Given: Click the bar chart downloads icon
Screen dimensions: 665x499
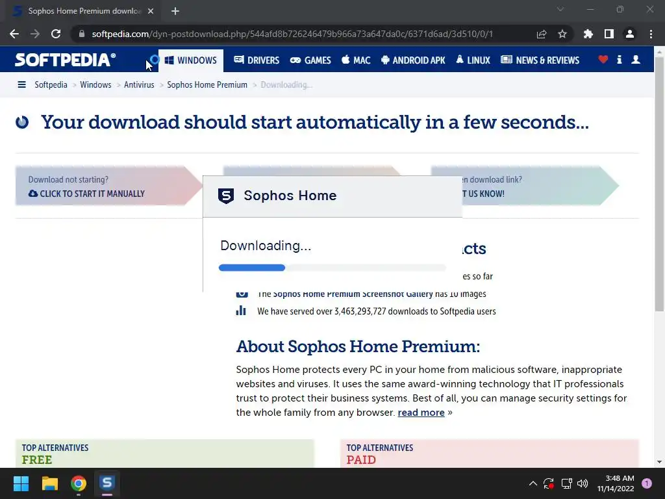Looking at the screenshot, I should pyautogui.click(x=241, y=311).
